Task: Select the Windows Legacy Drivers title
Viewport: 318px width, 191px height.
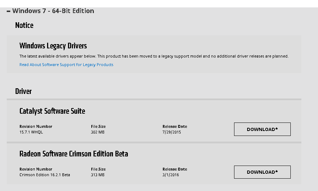Action: pos(53,46)
